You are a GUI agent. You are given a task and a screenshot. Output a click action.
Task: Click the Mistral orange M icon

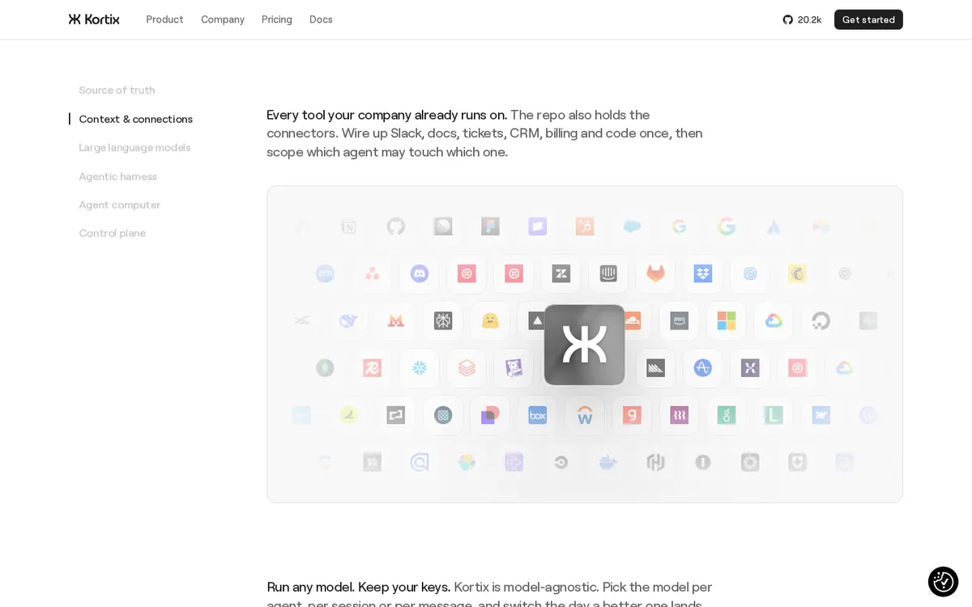(396, 320)
